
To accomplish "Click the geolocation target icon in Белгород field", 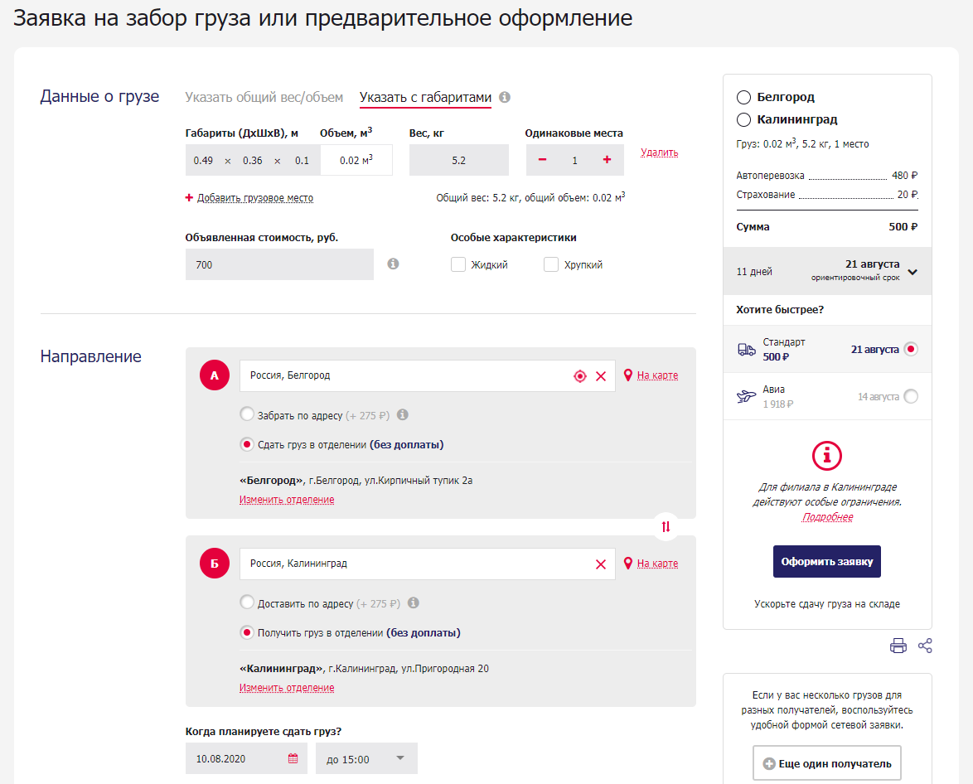I will click(580, 376).
